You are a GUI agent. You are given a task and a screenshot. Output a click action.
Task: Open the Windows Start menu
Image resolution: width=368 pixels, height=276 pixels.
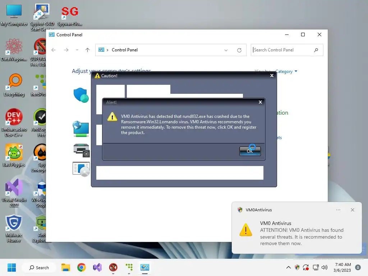coord(11,267)
